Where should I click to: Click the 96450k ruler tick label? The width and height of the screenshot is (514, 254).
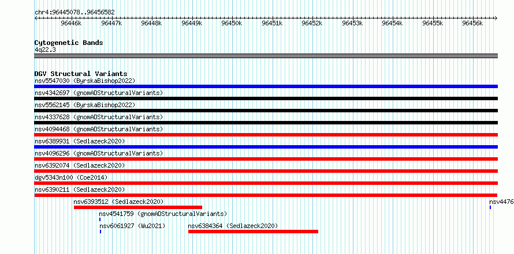232,24
